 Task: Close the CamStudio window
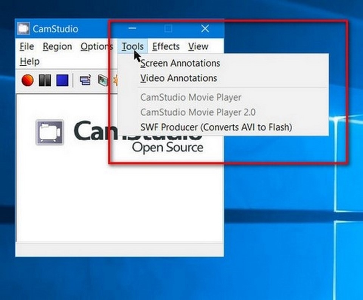pos(205,28)
